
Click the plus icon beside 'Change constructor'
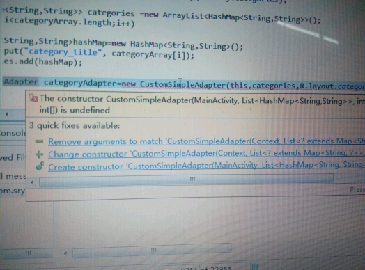click(39, 154)
